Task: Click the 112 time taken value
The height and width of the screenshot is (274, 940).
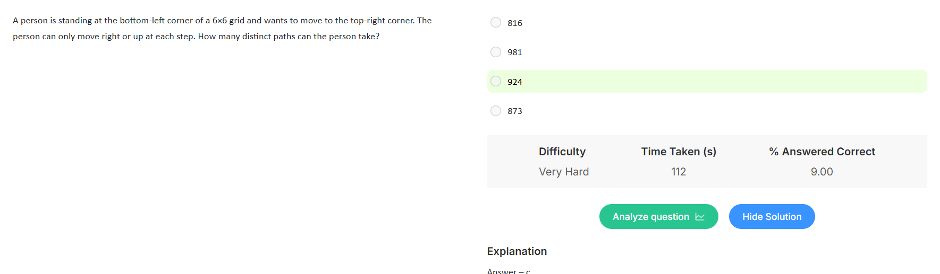Action: coord(679,172)
